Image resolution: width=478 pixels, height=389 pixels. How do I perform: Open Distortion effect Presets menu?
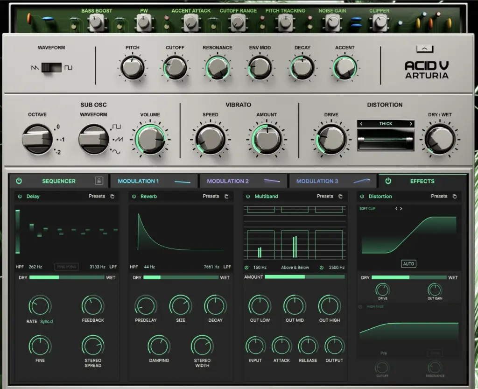(439, 196)
